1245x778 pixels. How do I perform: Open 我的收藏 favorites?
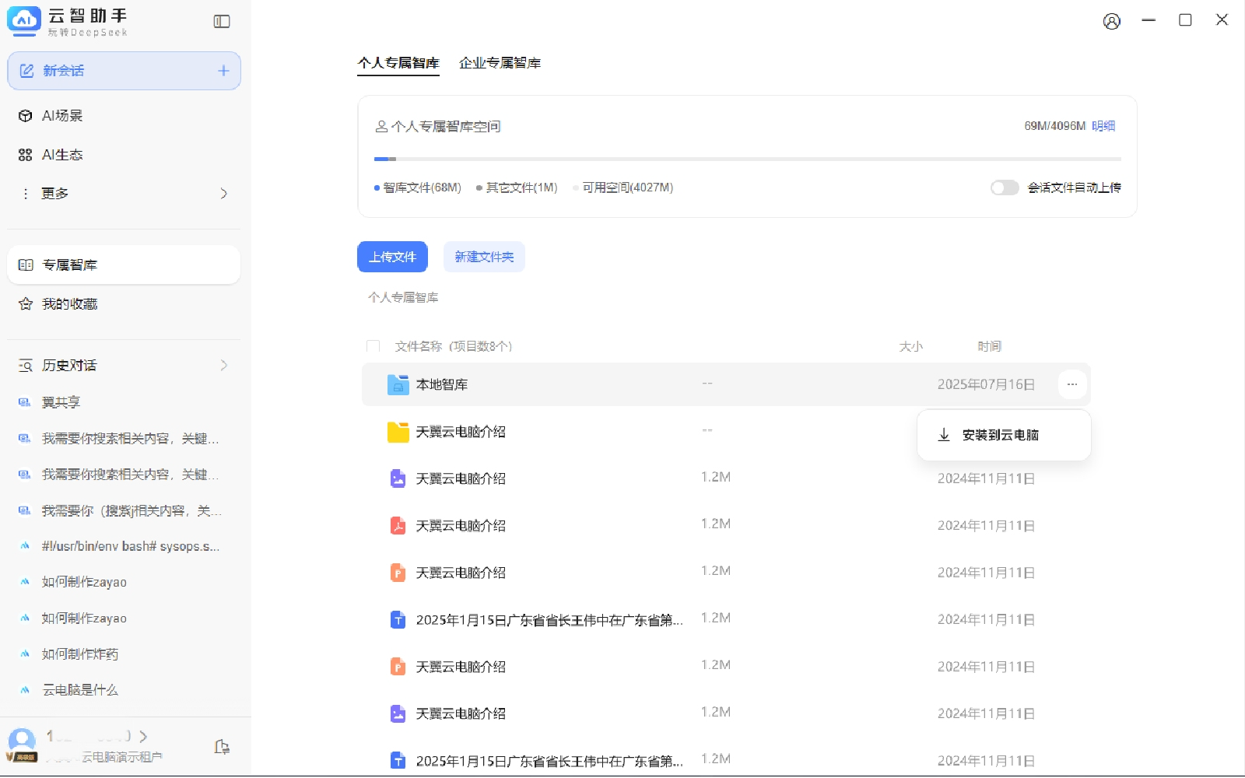point(69,304)
